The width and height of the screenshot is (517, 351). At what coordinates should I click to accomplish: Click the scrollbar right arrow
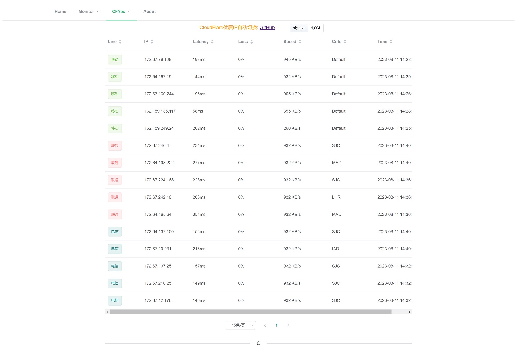tap(410, 312)
